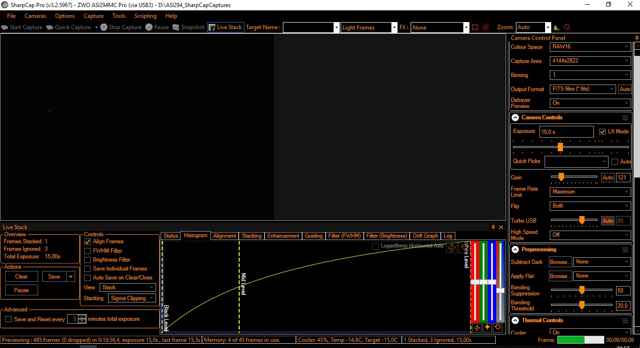This screenshot has width=640, height=348.
Task: Collapse the Camera Controls section
Action: click(515, 118)
